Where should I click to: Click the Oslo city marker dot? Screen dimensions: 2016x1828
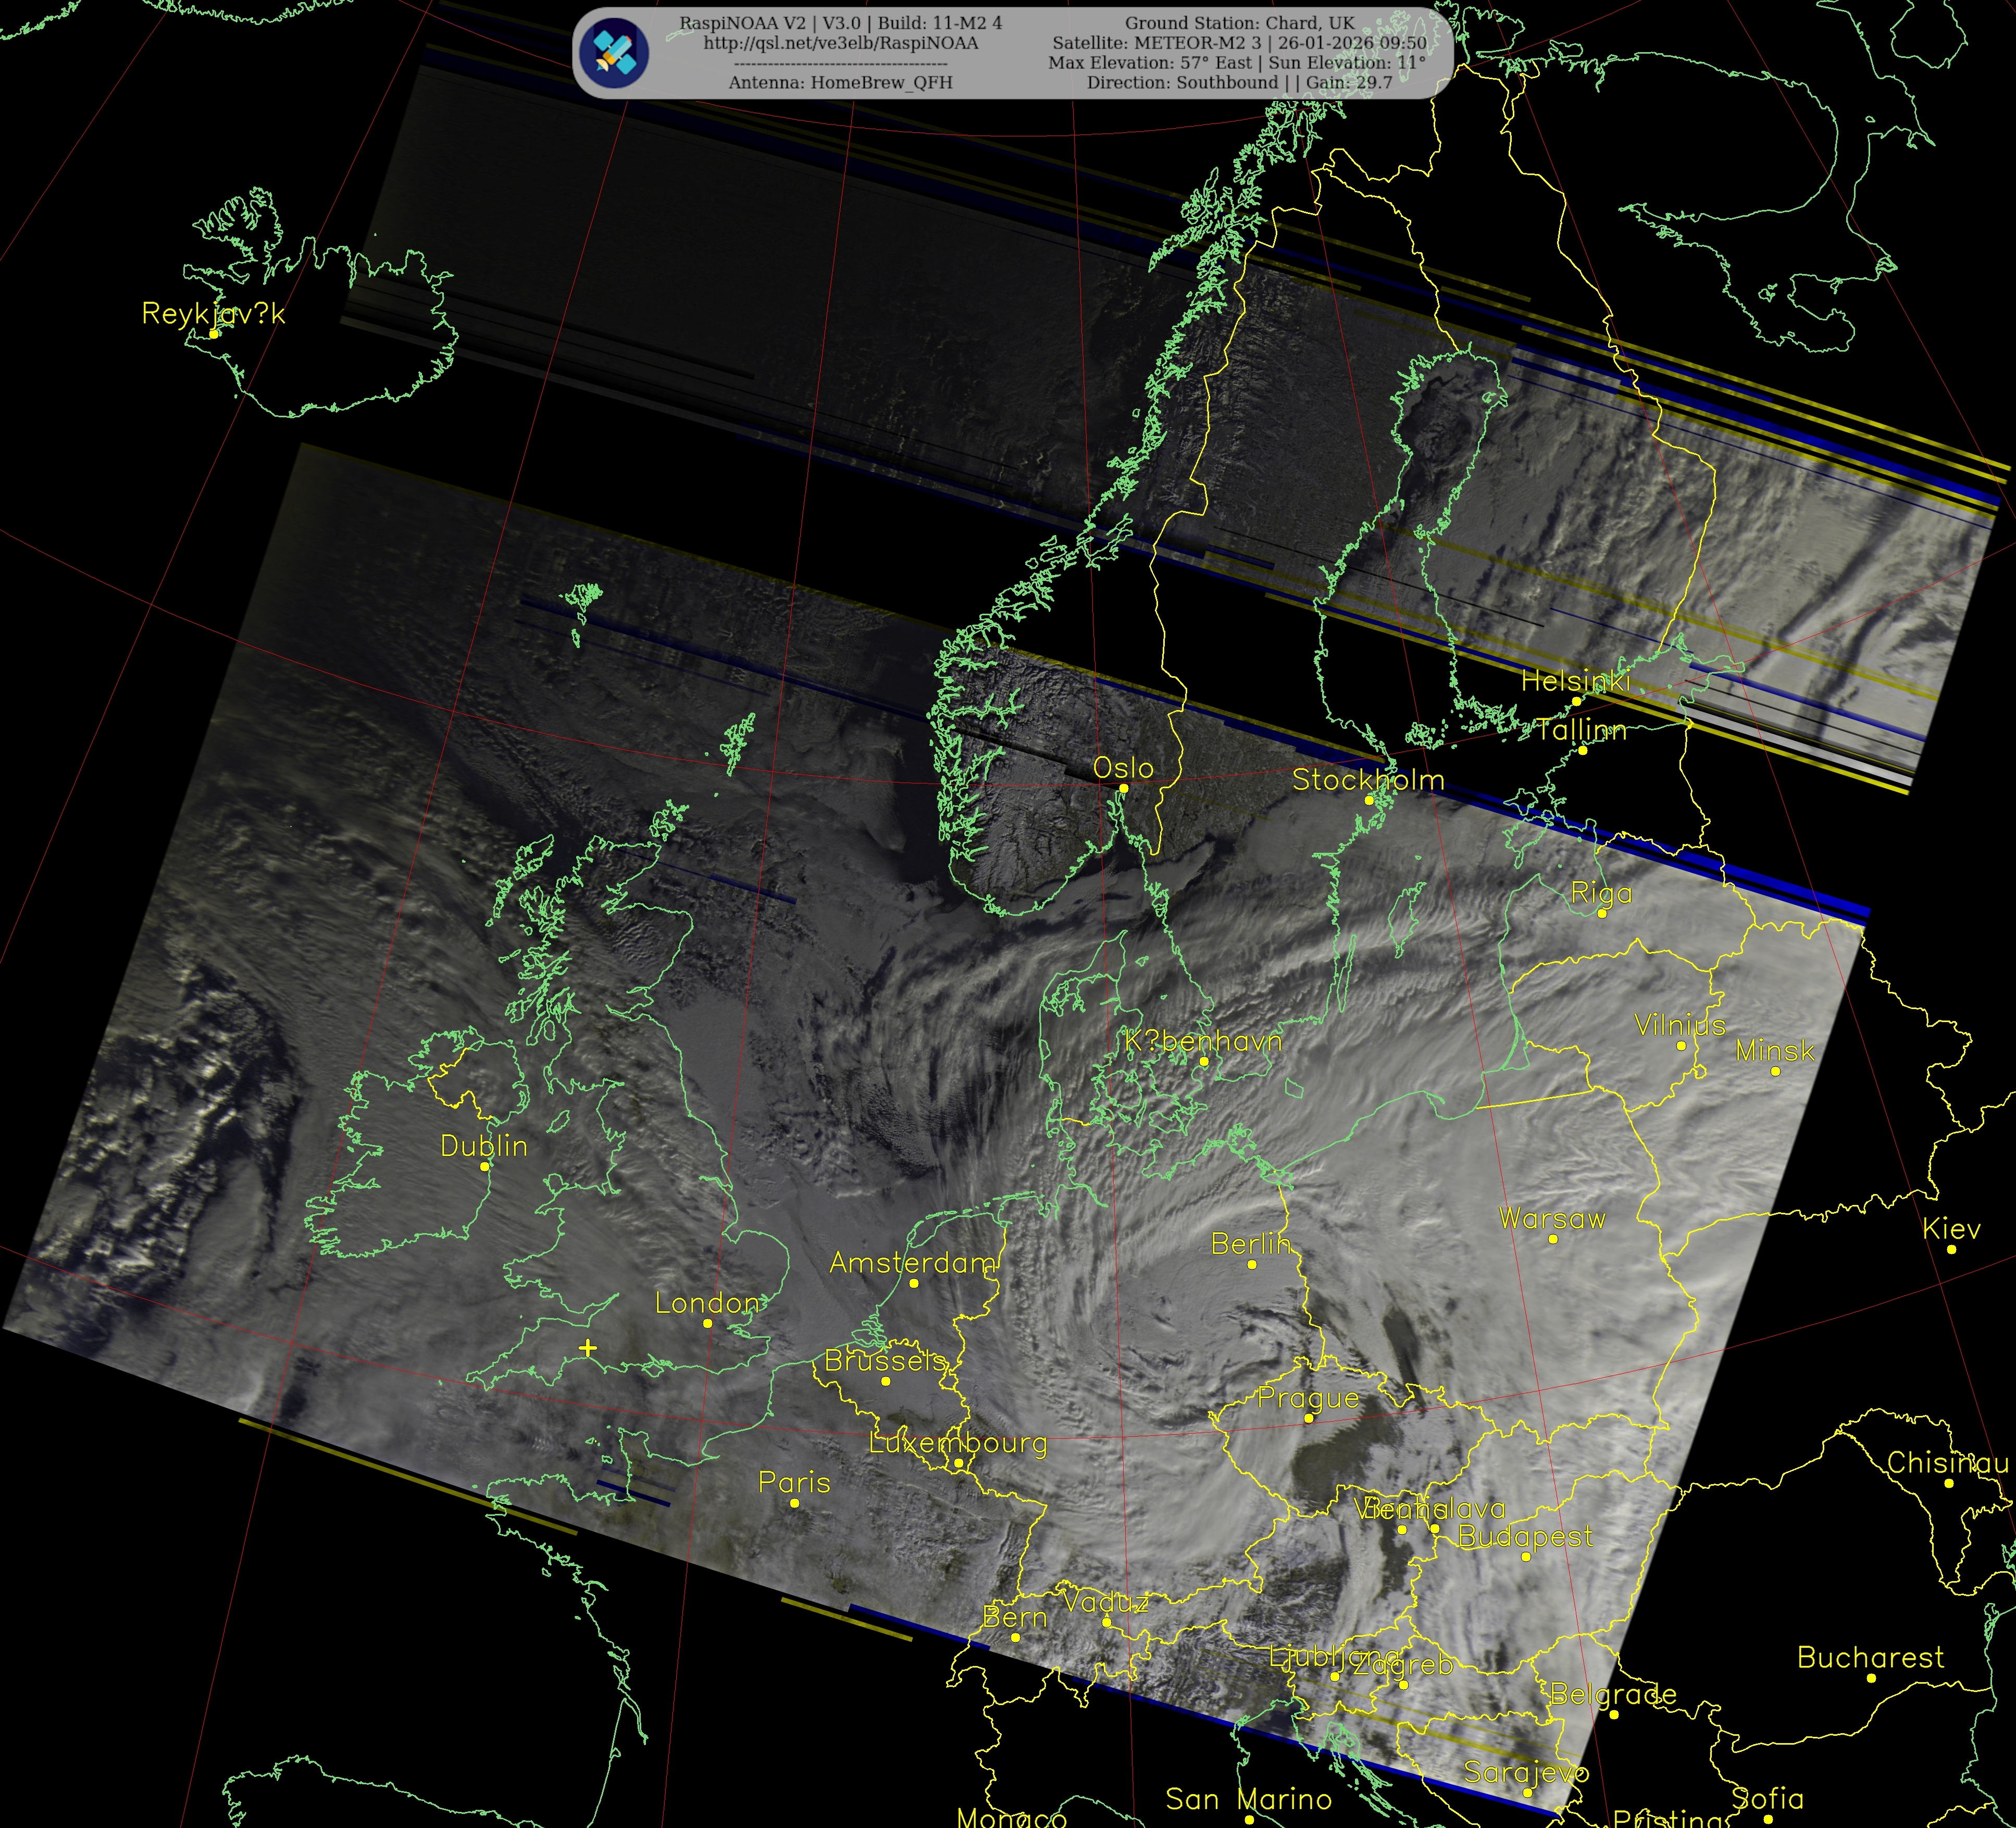[x=1124, y=788]
